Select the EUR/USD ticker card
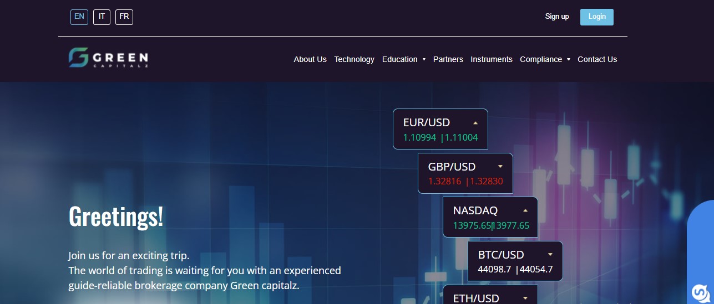 tap(440, 129)
